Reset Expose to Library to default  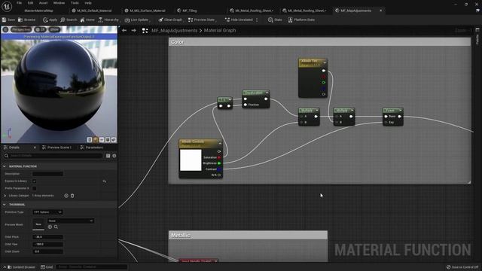[105, 181]
